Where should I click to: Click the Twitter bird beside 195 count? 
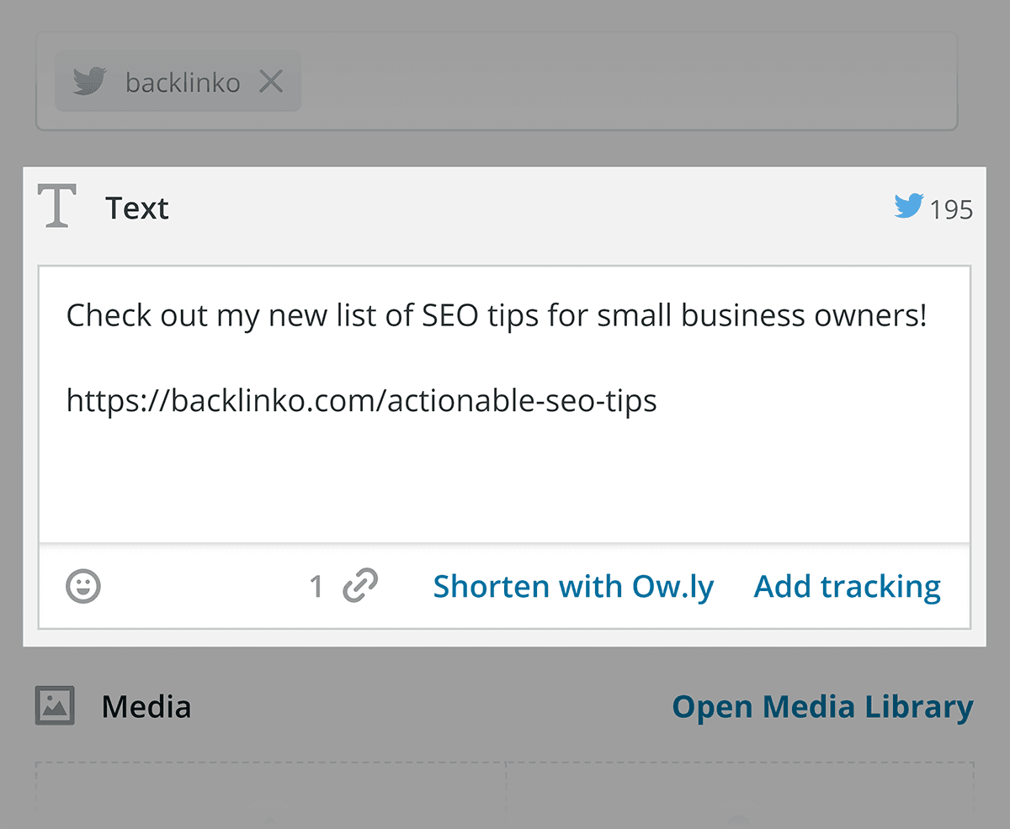[x=909, y=207]
